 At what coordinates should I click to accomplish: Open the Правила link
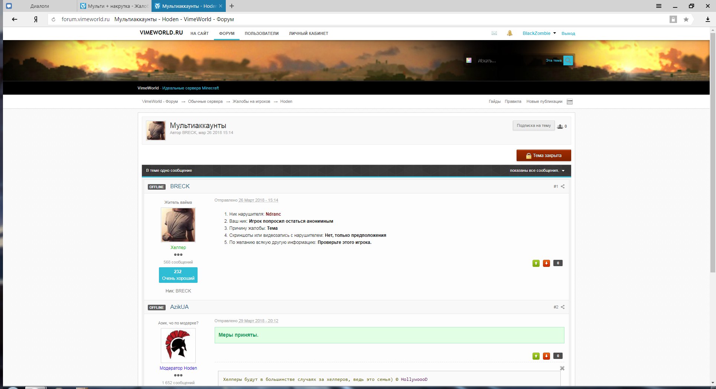513,101
